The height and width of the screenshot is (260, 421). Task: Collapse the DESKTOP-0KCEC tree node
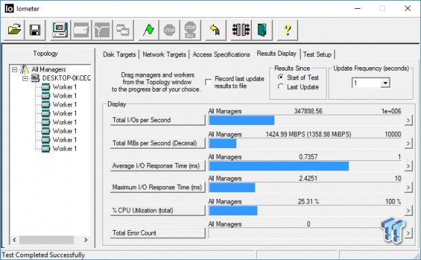[25, 78]
